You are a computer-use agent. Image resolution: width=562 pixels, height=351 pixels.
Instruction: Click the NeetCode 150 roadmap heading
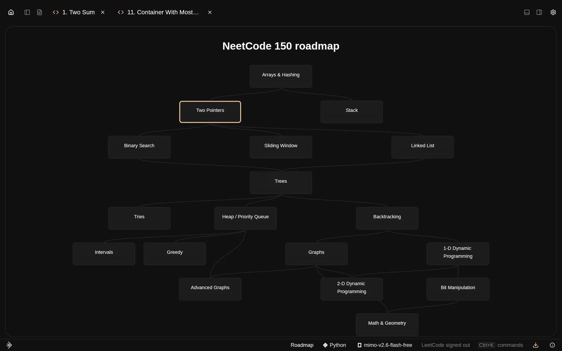[x=281, y=46]
